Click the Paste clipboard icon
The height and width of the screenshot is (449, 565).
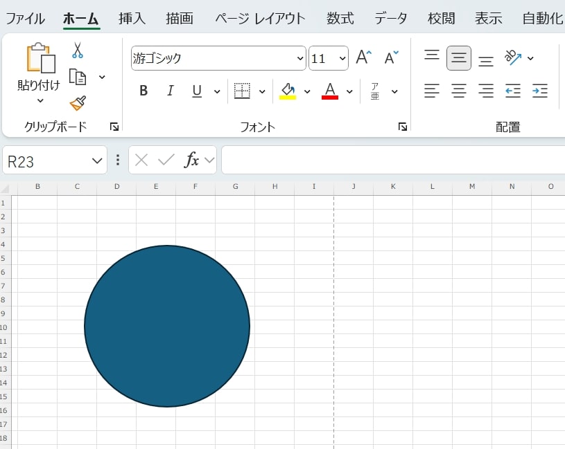[x=41, y=58]
